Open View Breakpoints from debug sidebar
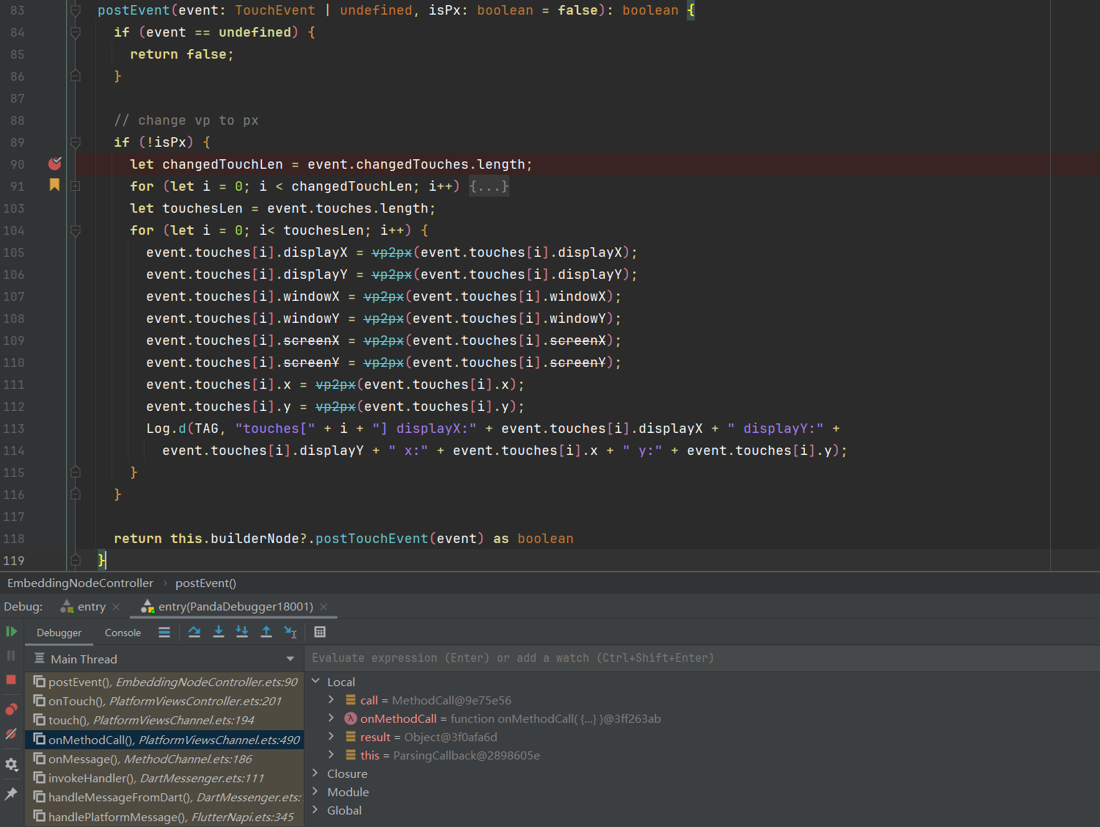Image resolution: width=1100 pixels, height=827 pixels. pyautogui.click(x=11, y=709)
